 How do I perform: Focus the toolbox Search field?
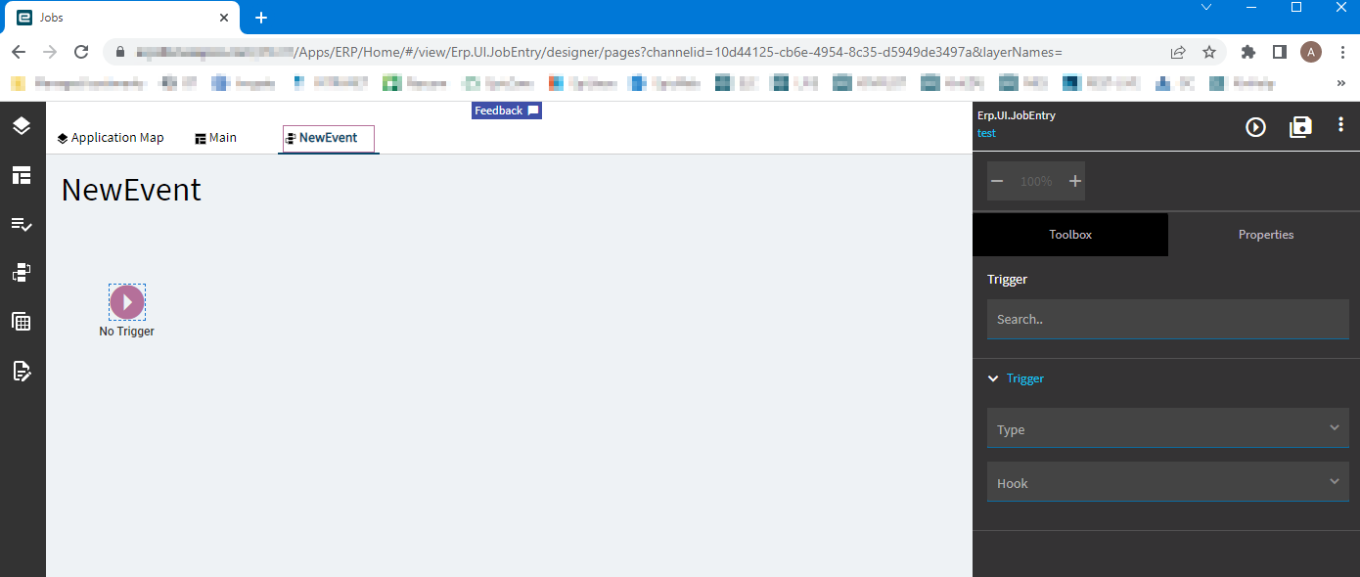1167,319
